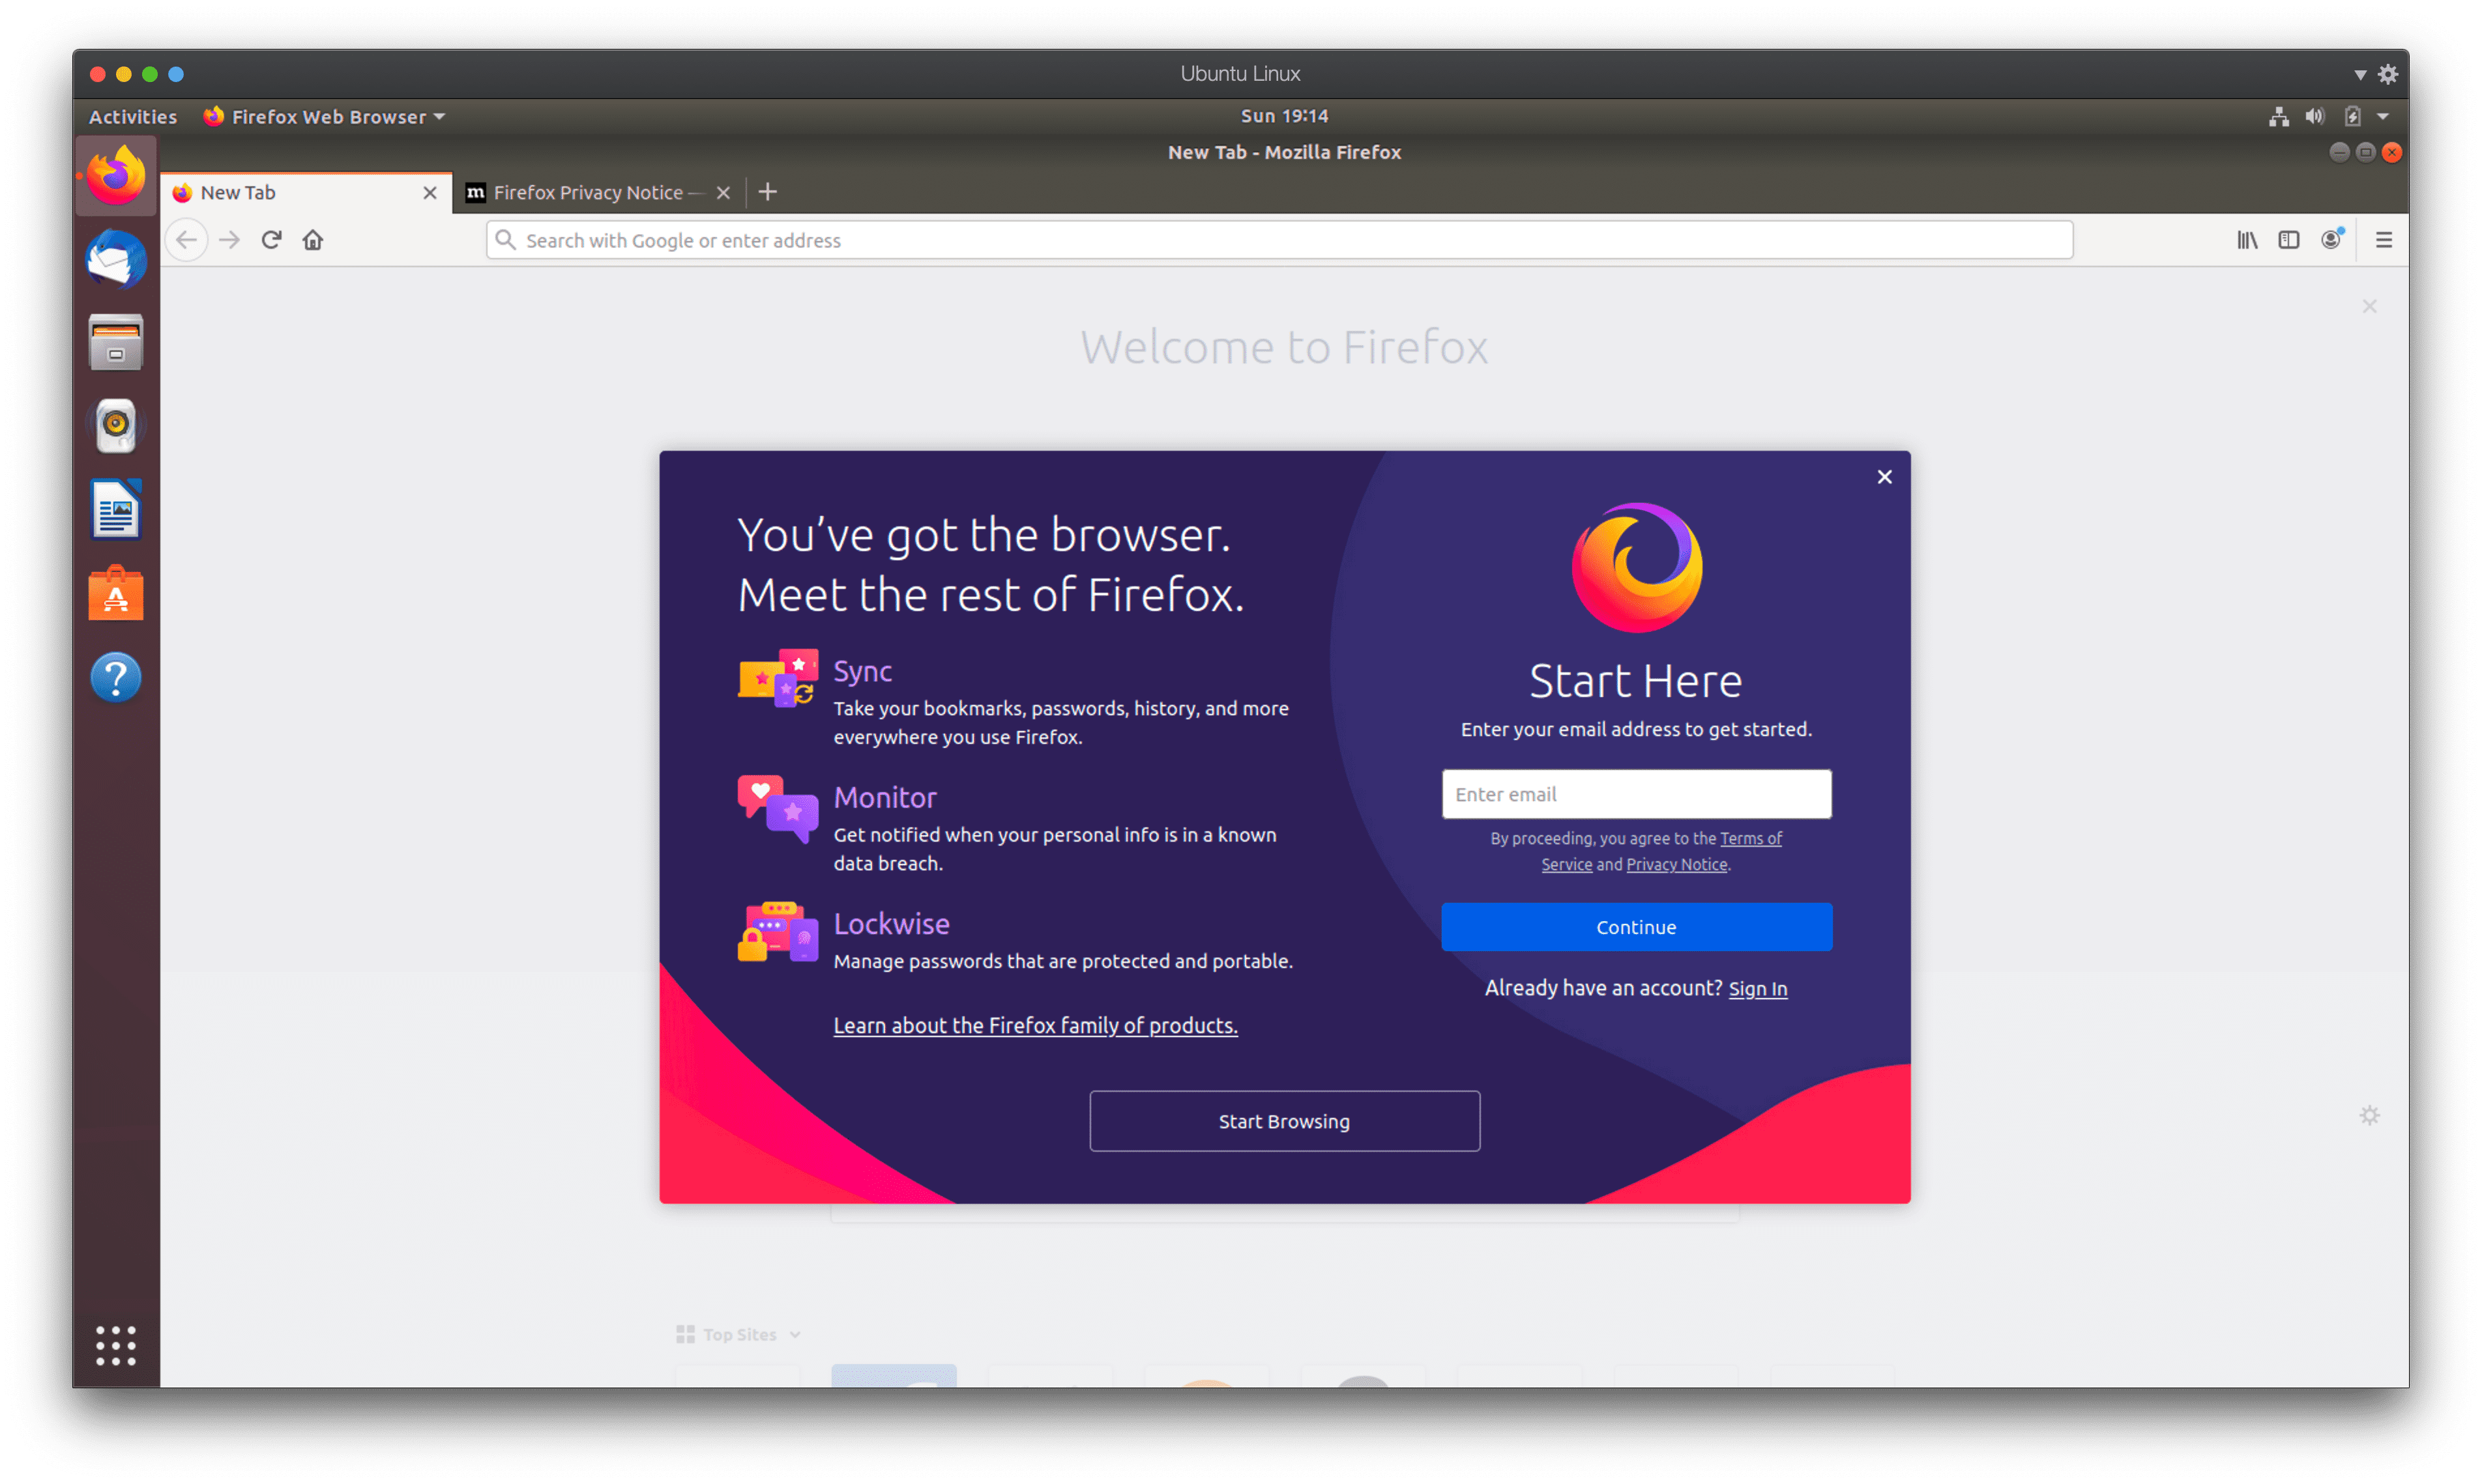
Task: Switch to the Firefox Privacy Notice tab
Action: point(599,193)
